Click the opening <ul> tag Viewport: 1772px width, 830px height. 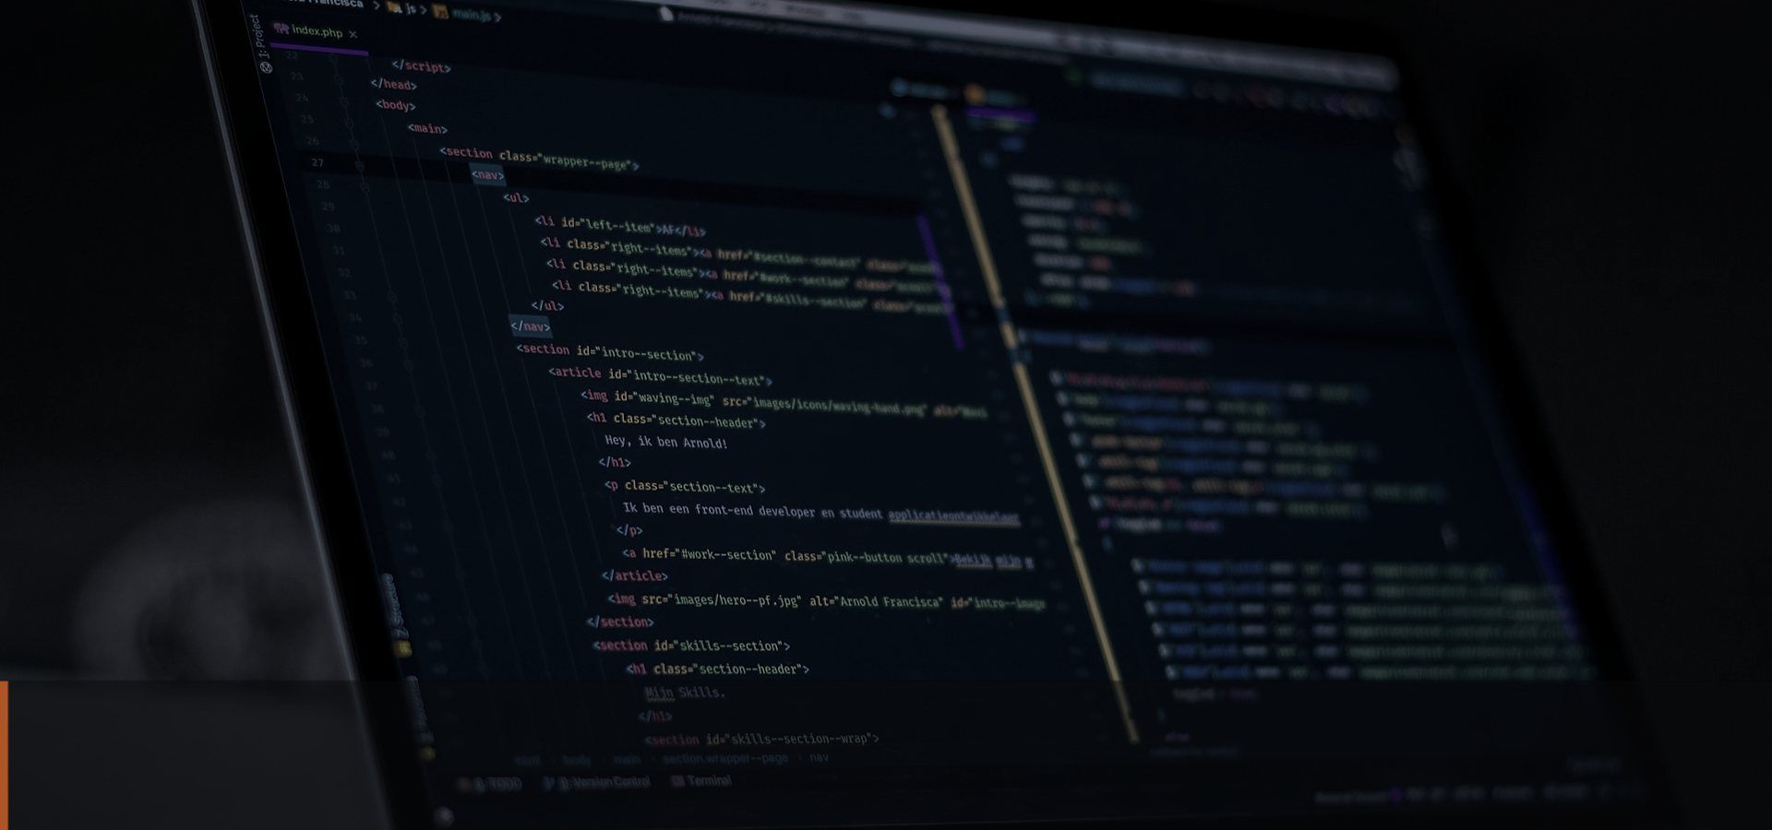click(x=516, y=197)
